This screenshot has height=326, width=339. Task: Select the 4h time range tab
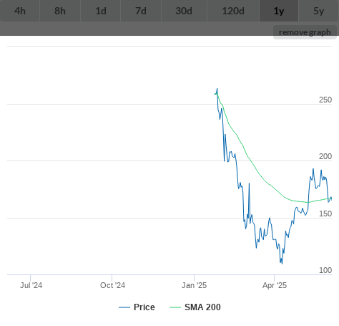[x=20, y=11]
